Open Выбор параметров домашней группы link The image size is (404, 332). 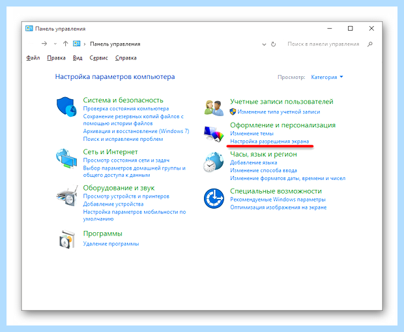pyautogui.click(x=134, y=172)
